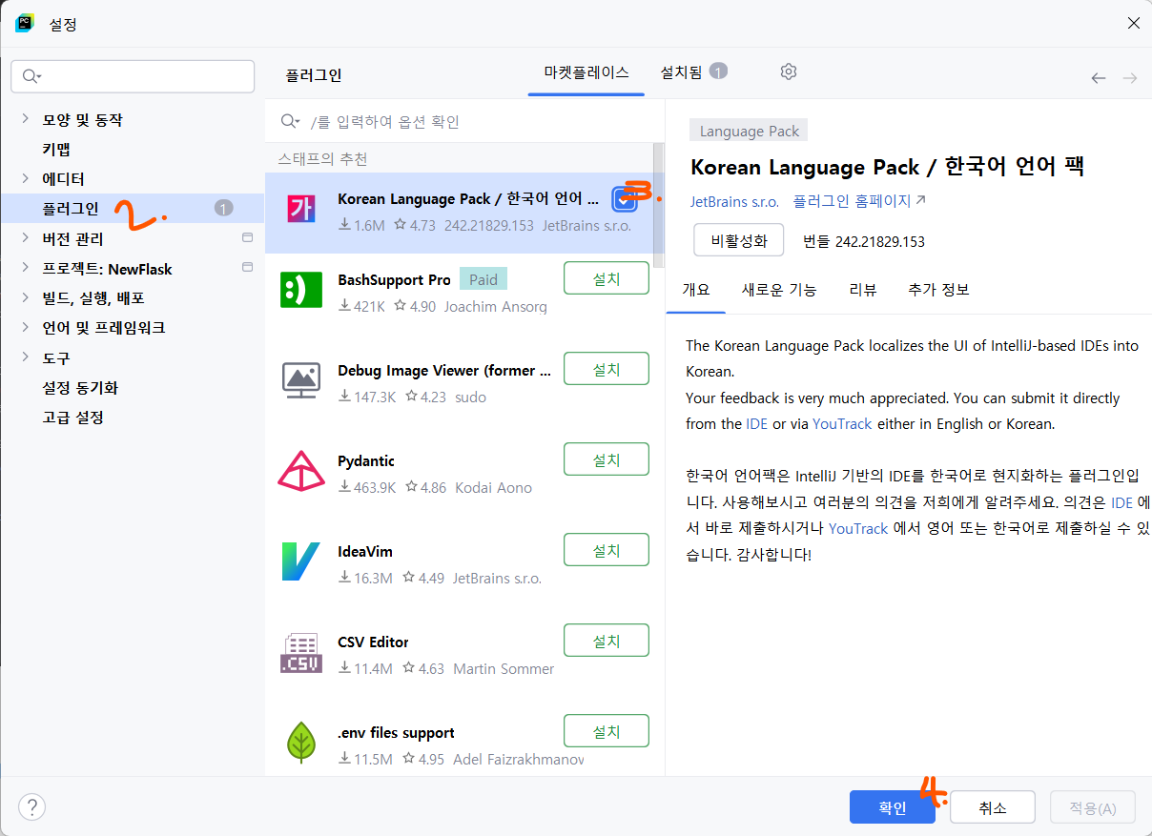1152x836 pixels.
Task: Focus the settings search field
Action: point(133,76)
